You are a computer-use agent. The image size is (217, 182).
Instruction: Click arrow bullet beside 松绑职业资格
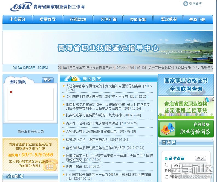[64, 140]
